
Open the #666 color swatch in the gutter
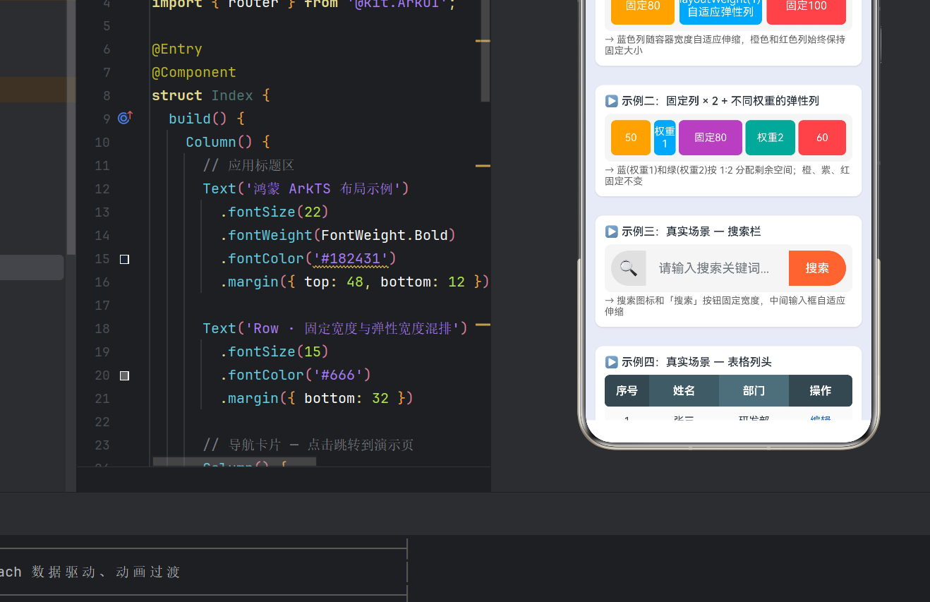[x=124, y=375]
